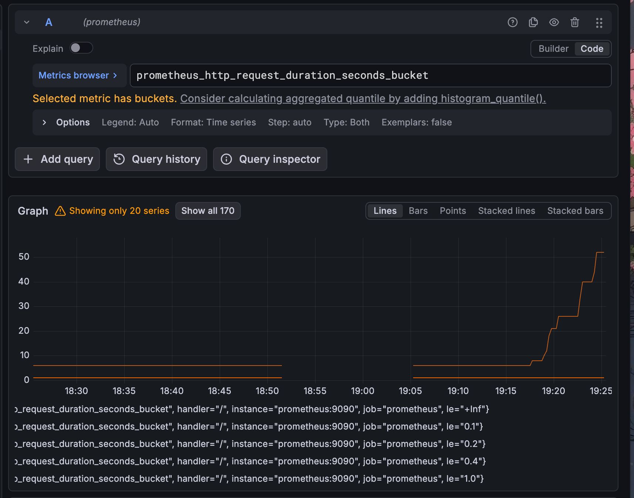Follow the histogram_quantile suggestion link
The image size is (634, 498).
[363, 99]
